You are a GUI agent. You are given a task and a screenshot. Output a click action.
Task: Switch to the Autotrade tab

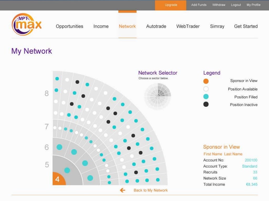coord(156,26)
